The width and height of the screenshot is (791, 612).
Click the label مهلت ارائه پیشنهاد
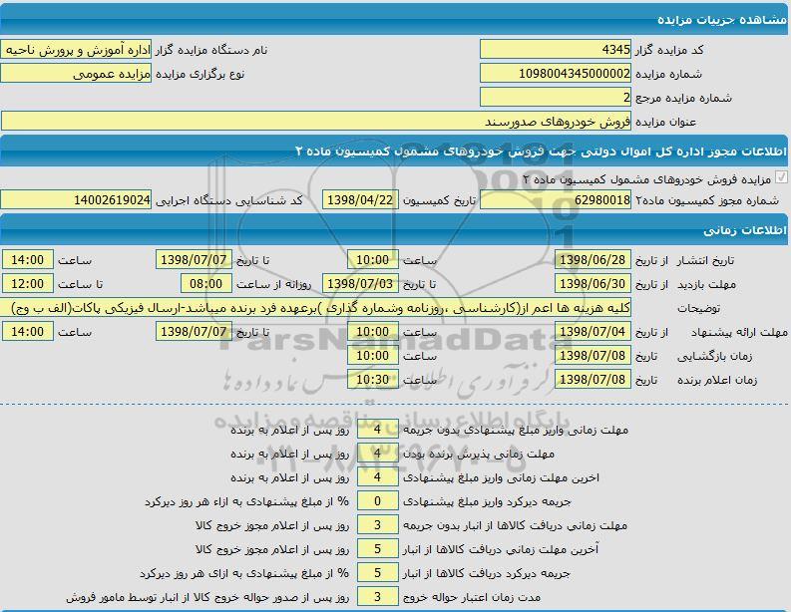pos(738,332)
